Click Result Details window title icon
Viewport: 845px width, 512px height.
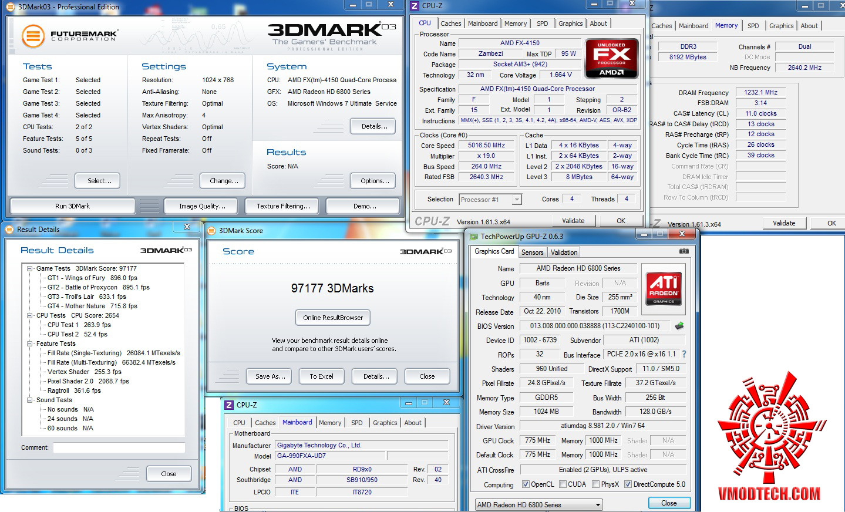[9, 230]
